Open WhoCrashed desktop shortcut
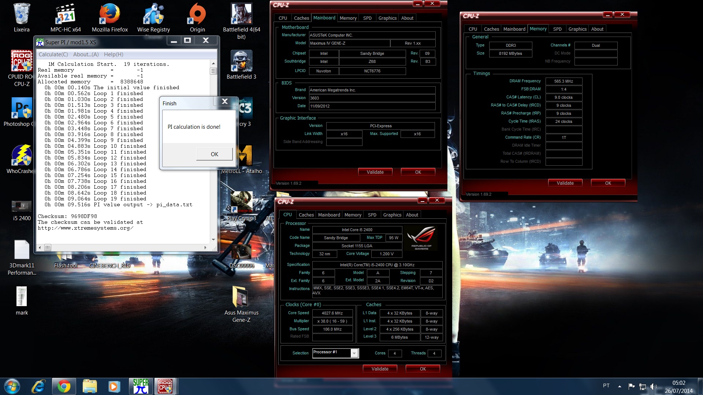 [x=21, y=159]
